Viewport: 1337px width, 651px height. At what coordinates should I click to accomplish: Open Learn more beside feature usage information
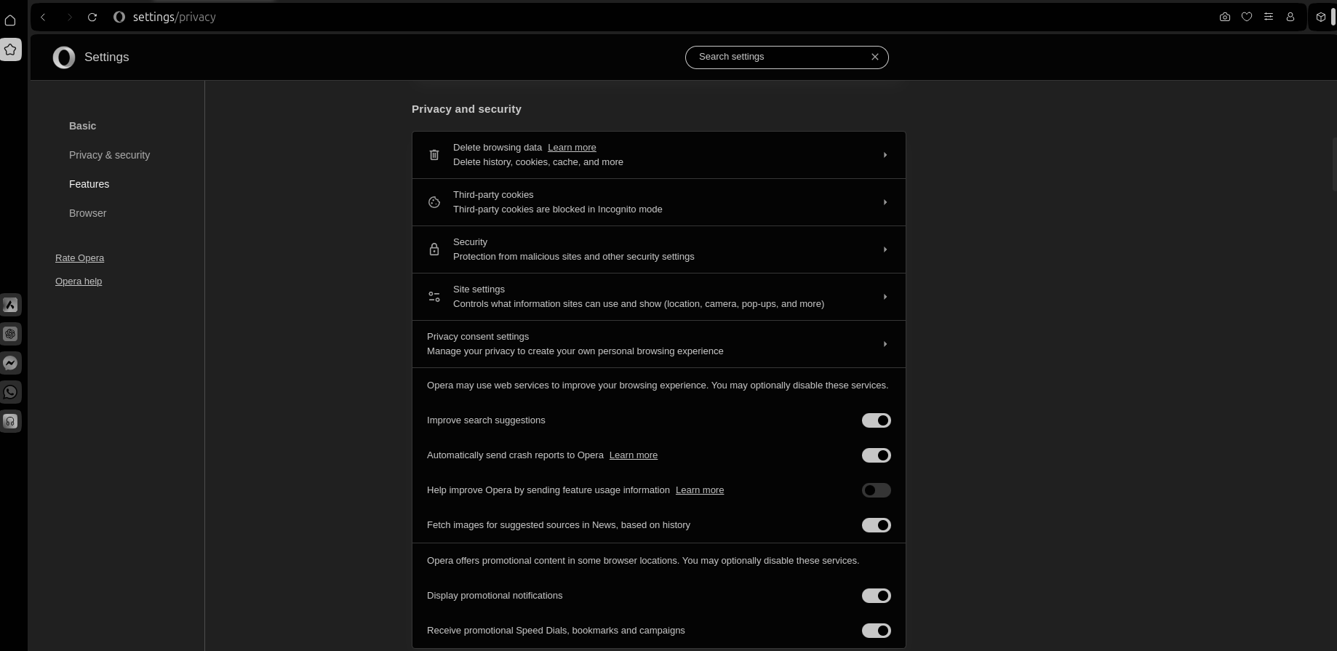pos(700,490)
